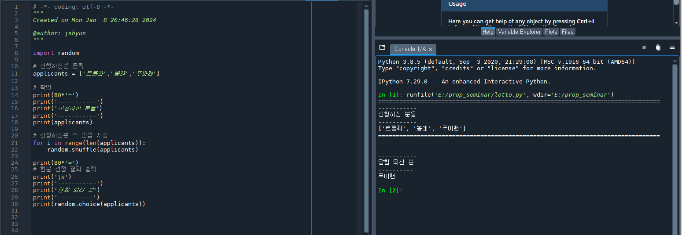Click 'IPython 7.29.0' line in console

464,81
